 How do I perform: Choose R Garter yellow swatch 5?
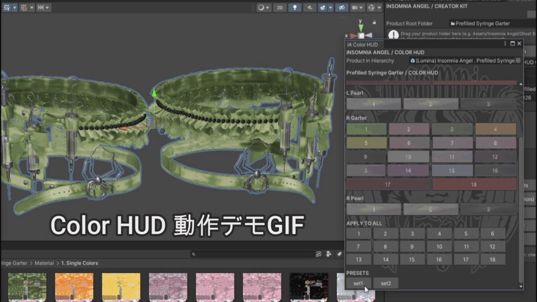pos(367,143)
